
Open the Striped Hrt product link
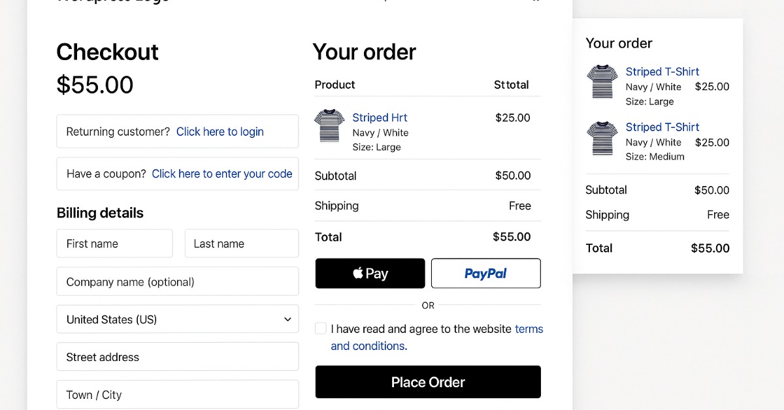380,118
